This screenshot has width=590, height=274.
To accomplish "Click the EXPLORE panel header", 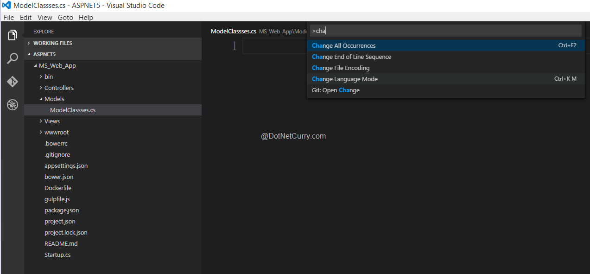I will [44, 32].
